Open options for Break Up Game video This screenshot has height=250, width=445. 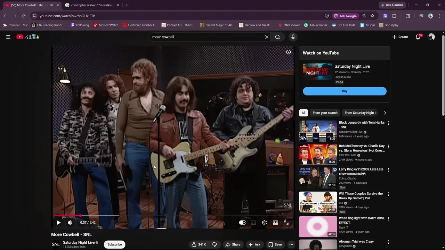tap(388, 194)
